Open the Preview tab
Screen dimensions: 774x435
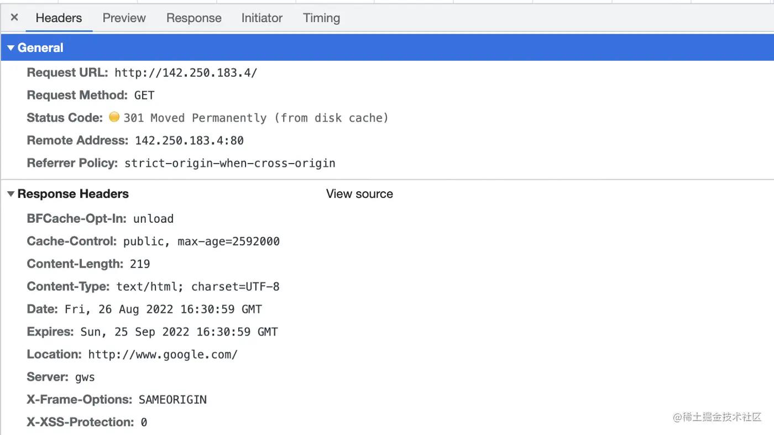[x=124, y=18]
